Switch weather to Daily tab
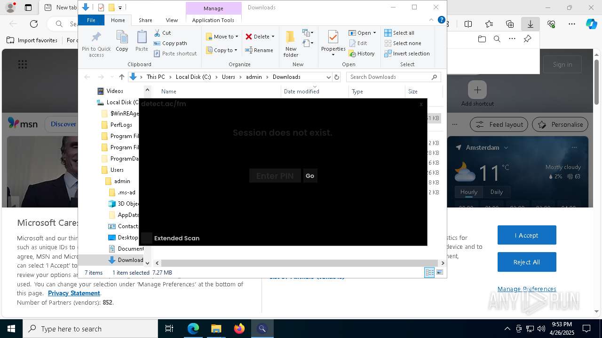The height and width of the screenshot is (338, 602). click(497, 192)
